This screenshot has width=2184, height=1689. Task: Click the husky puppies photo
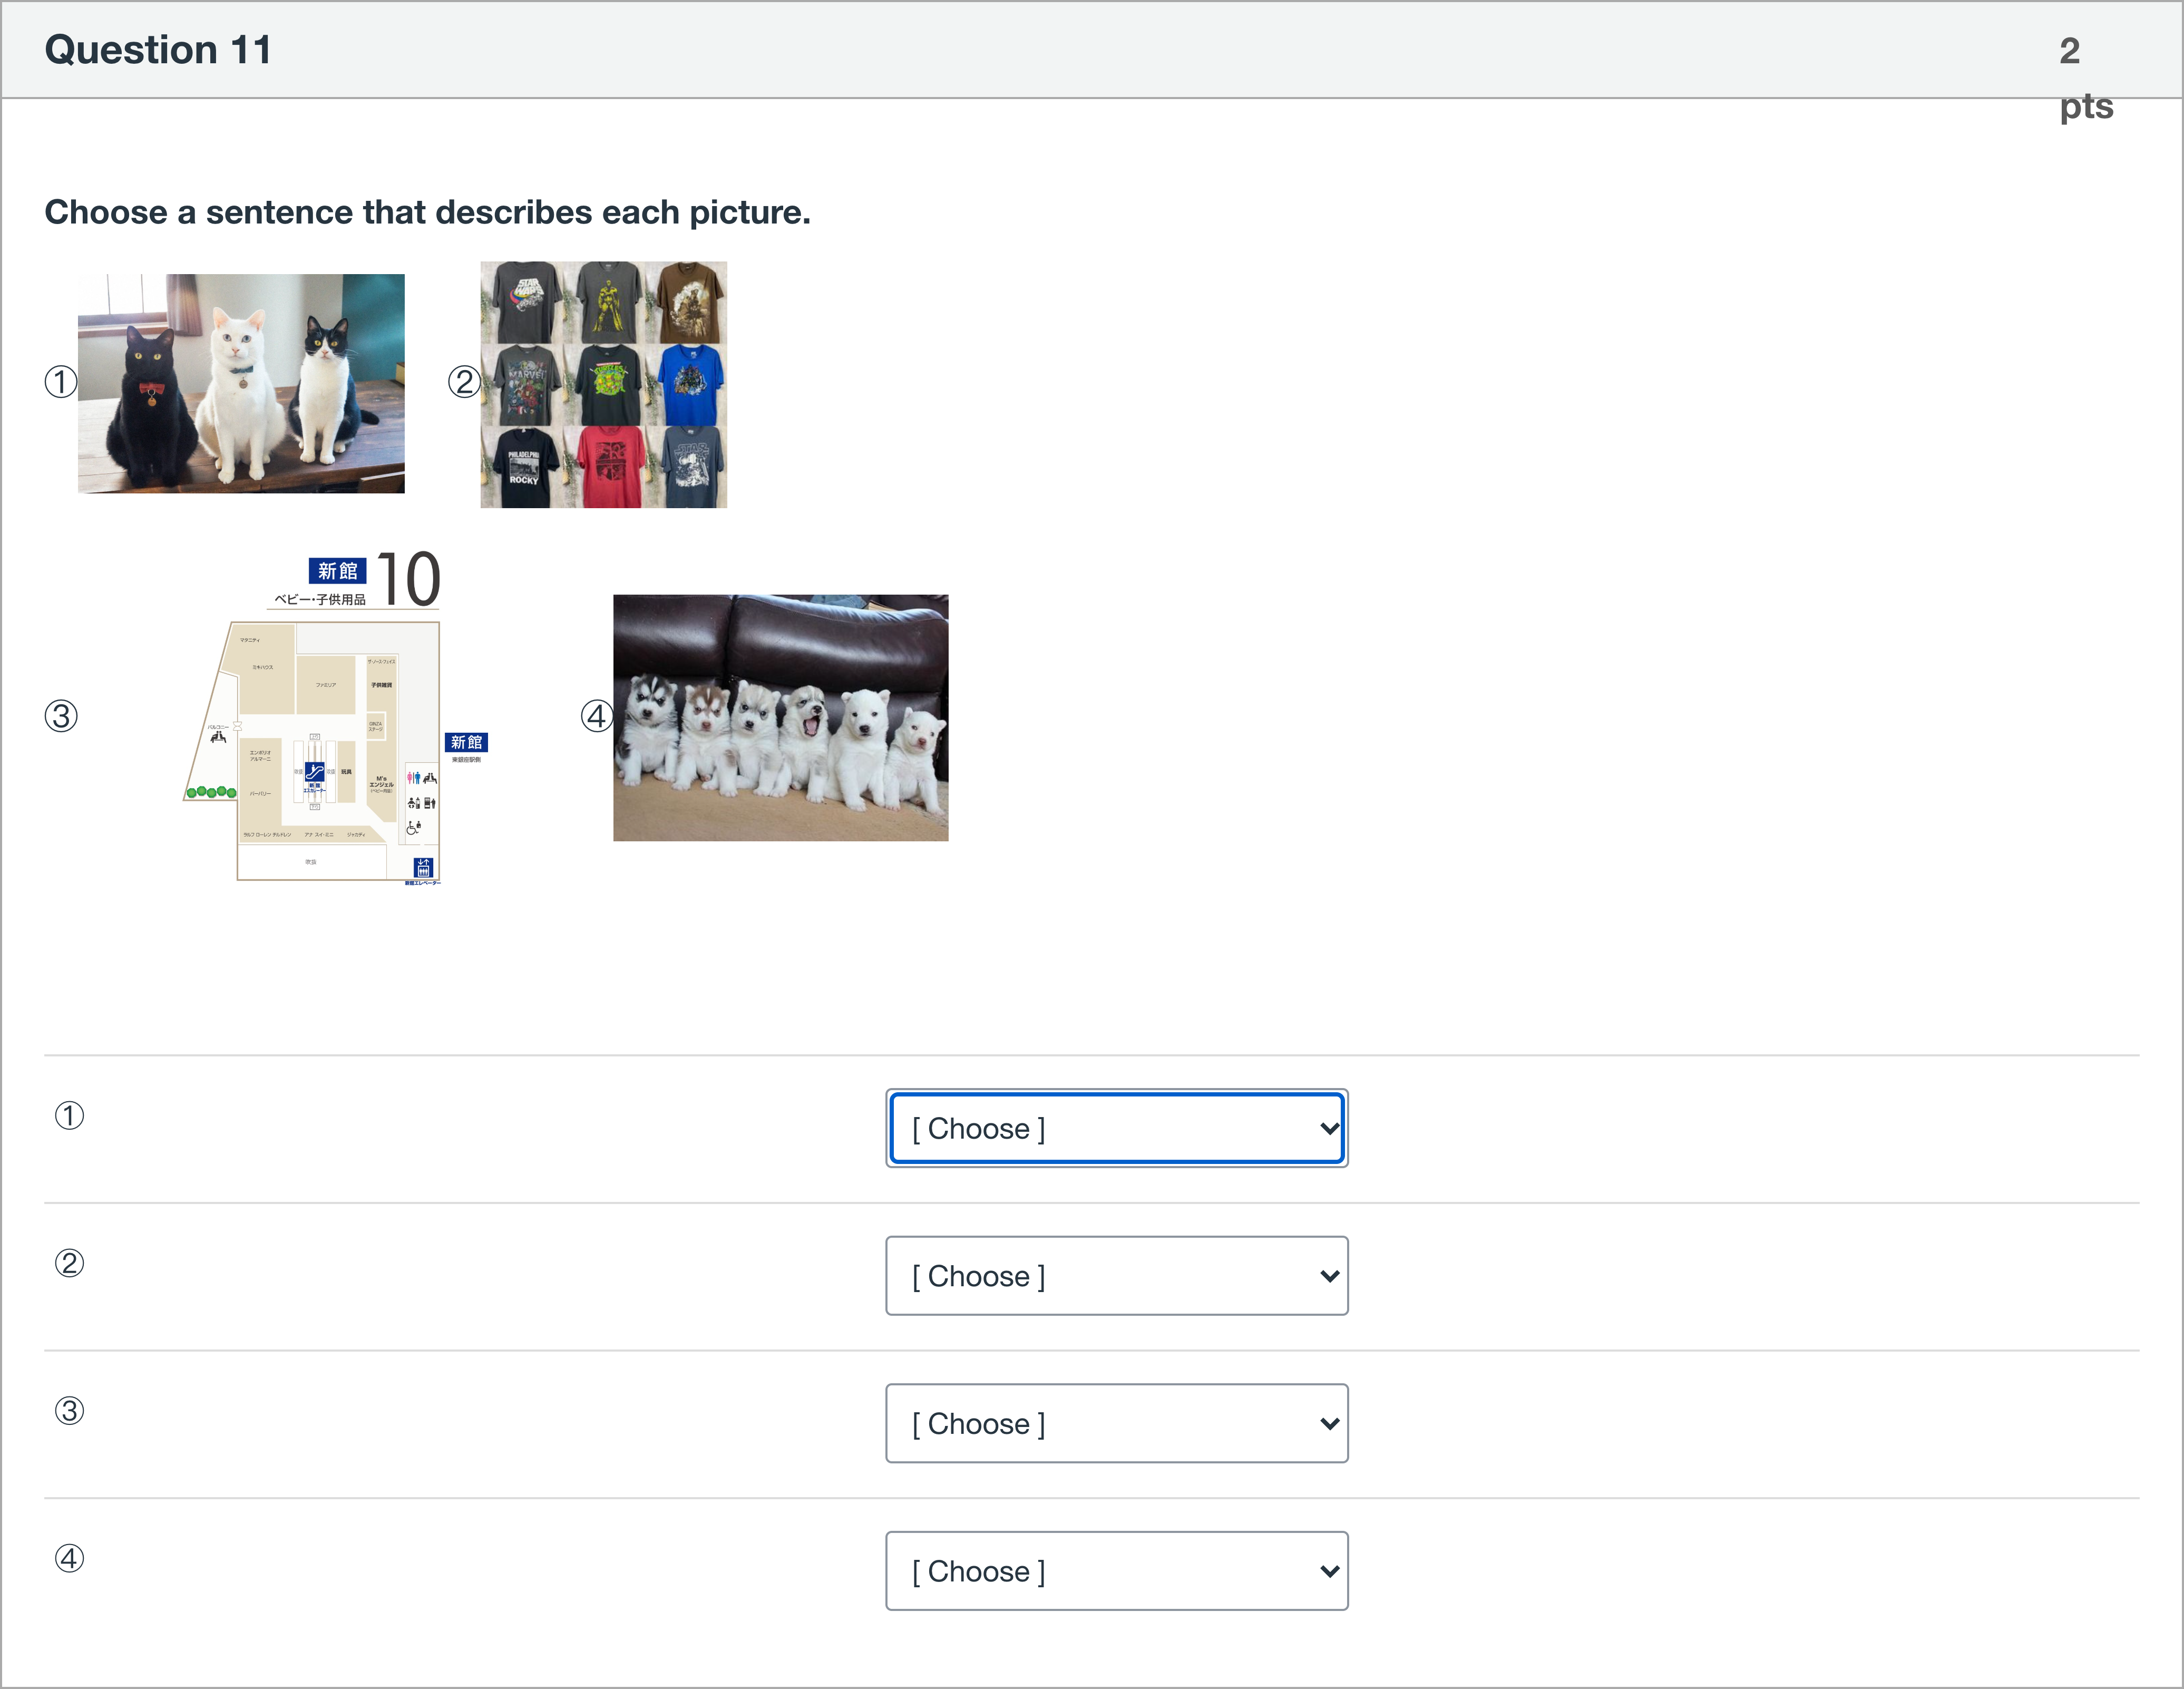click(x=780, y=718)
